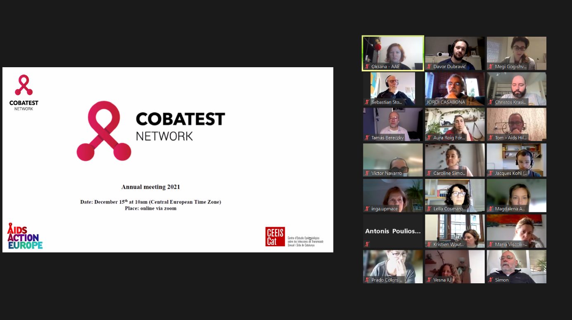
Task: Click inga.upmace's muted microphone icon
Action: (x=367, y=209)
